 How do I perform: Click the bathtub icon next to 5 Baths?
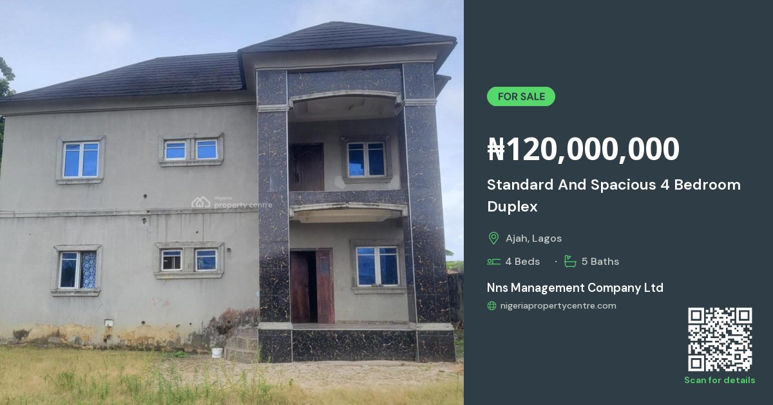570,262
